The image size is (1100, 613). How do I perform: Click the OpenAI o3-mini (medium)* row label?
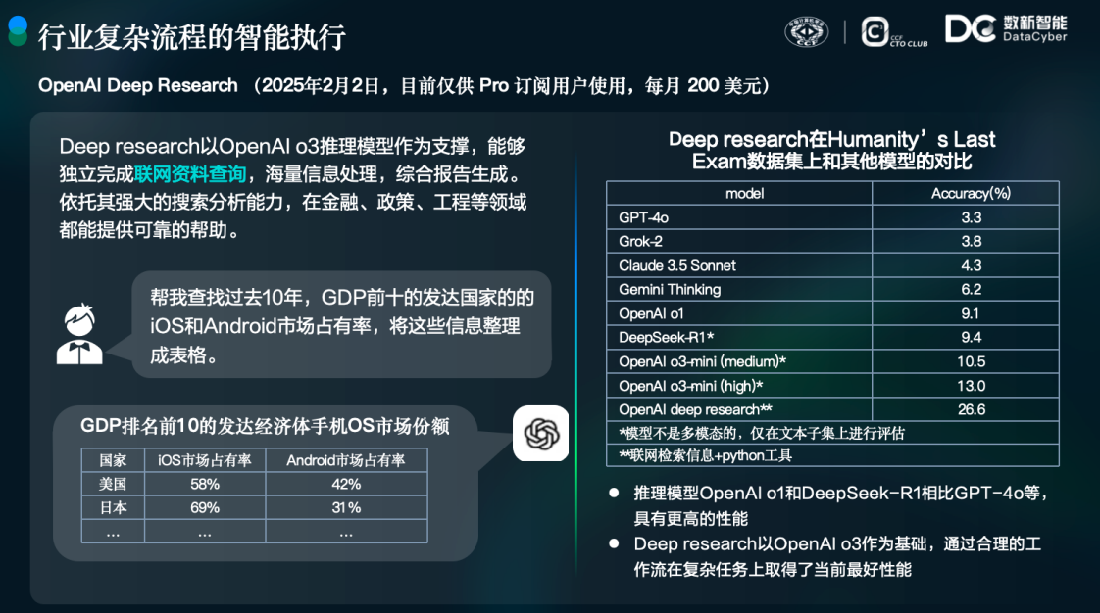point(702,361)
